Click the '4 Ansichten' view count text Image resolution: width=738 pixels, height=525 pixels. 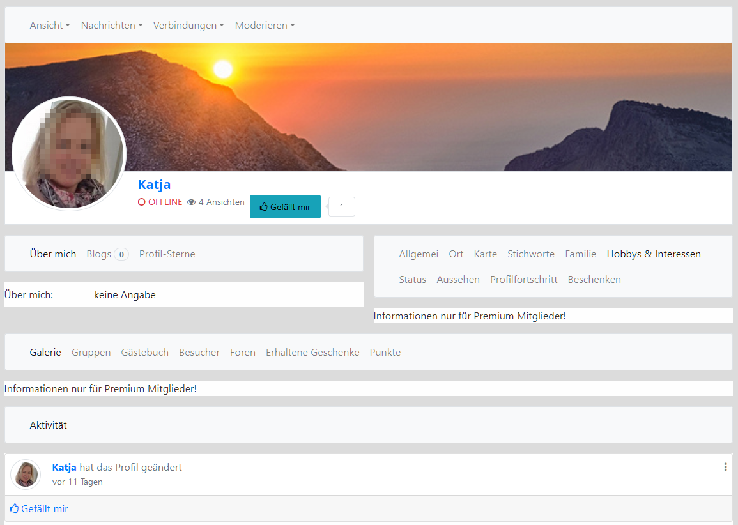coord(221,202)
